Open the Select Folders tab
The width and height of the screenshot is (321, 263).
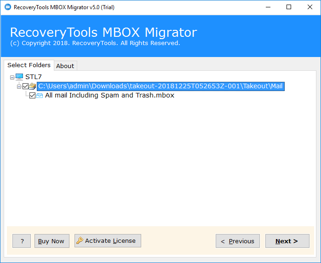(29, 65)
